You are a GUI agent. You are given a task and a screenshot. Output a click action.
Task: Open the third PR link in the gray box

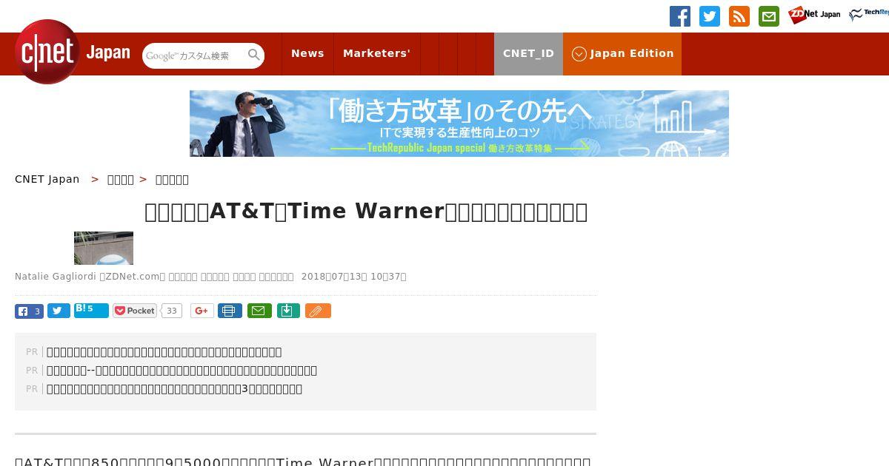point(174,389)
